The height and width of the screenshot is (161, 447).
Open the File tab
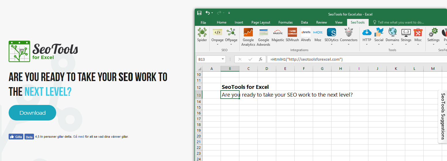[x=203, y=22]
